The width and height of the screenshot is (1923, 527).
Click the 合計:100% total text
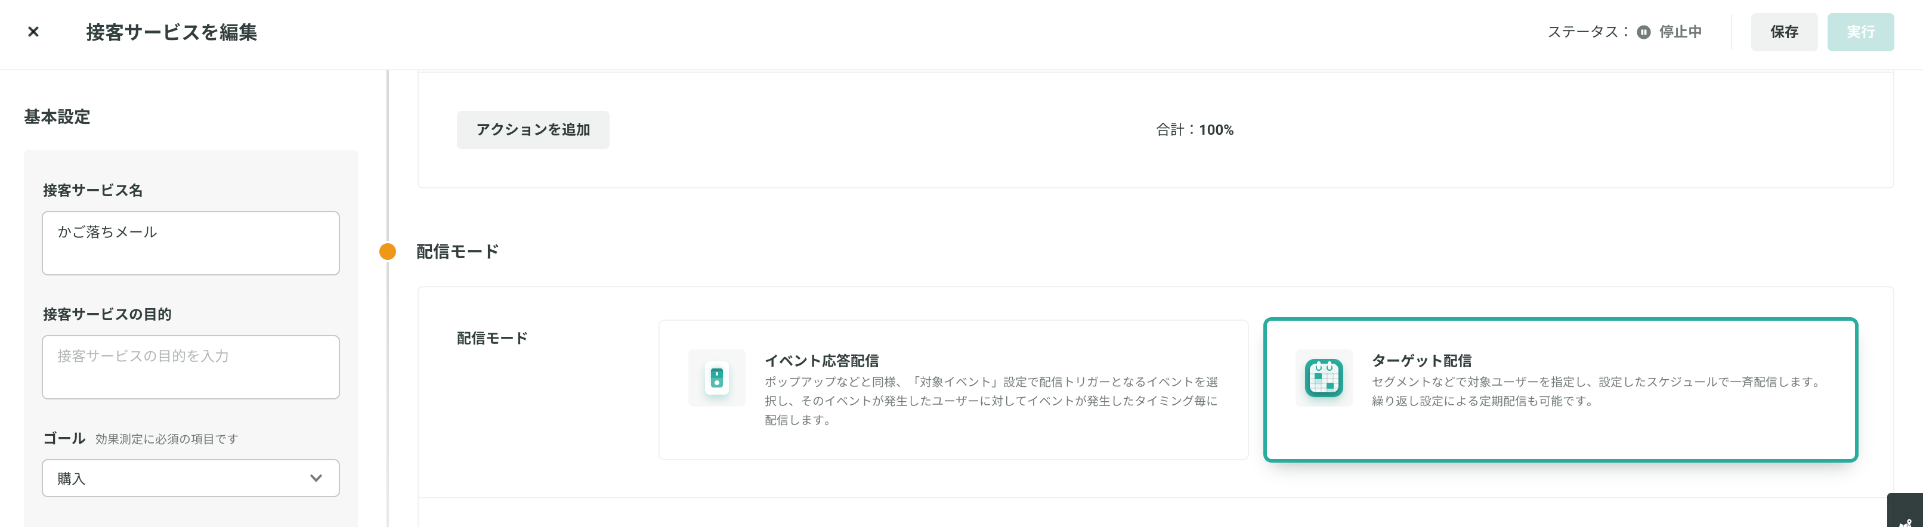click(x=1194, y=130)
